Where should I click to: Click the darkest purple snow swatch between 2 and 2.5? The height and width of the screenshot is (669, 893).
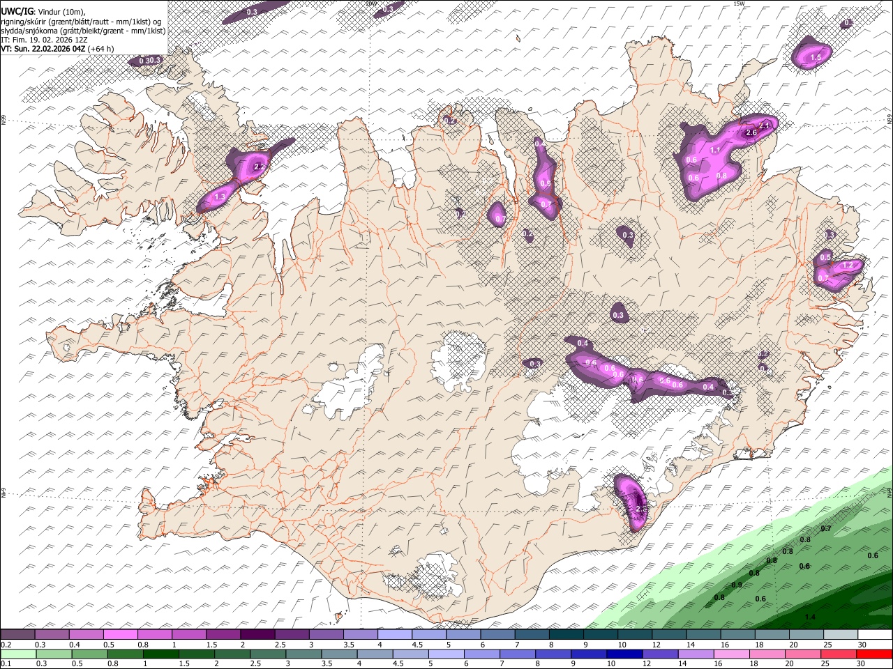257,634
